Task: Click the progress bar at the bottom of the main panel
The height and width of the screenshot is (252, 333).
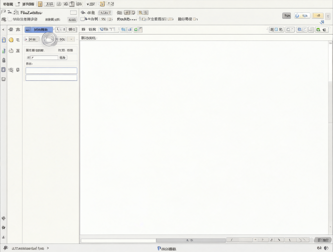Action: (153, 240)
